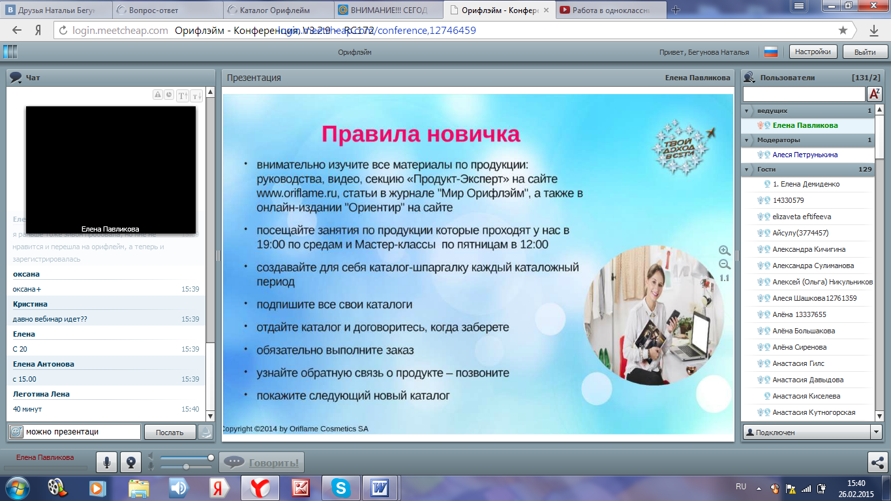Viewport: 891px width, 501px height.
Task: Click the Елена Павликова video thumbnail
Action: [111, 170]
